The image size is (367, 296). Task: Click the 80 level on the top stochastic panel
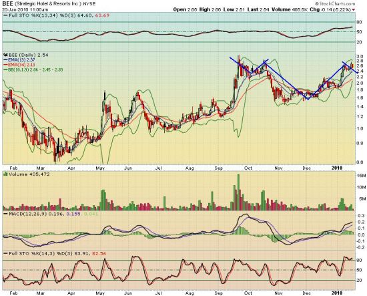[x=359, y=22]
